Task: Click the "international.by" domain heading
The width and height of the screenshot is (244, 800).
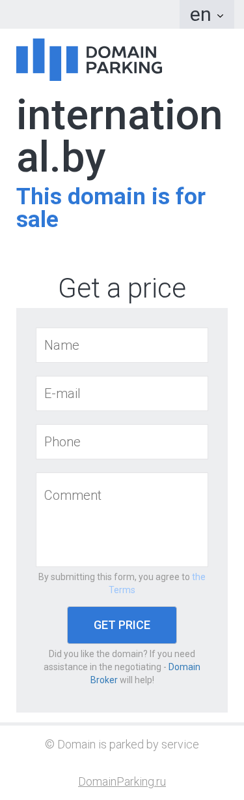Action: click(119, 137)
